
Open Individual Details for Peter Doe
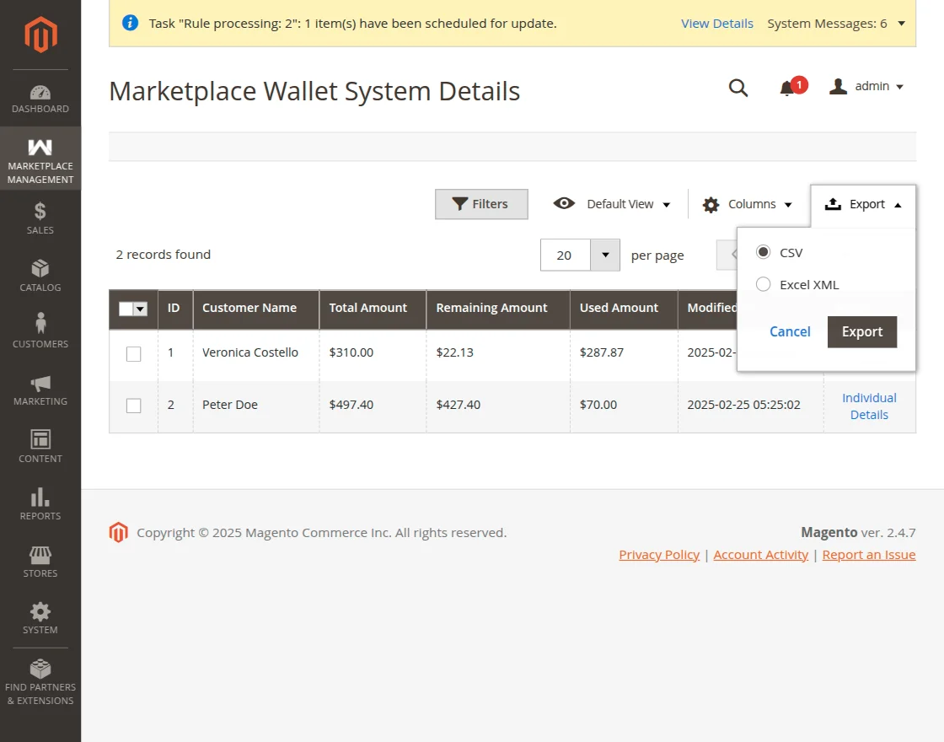point(869,406)
